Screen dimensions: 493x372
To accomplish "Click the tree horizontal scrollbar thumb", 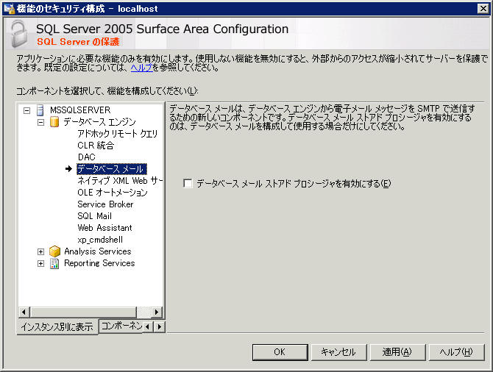I will (83, 312).
